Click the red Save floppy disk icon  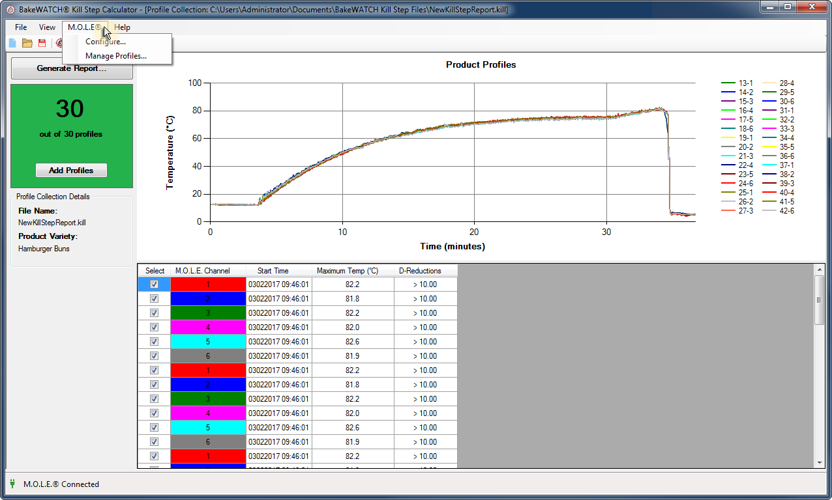coord(42,43)
